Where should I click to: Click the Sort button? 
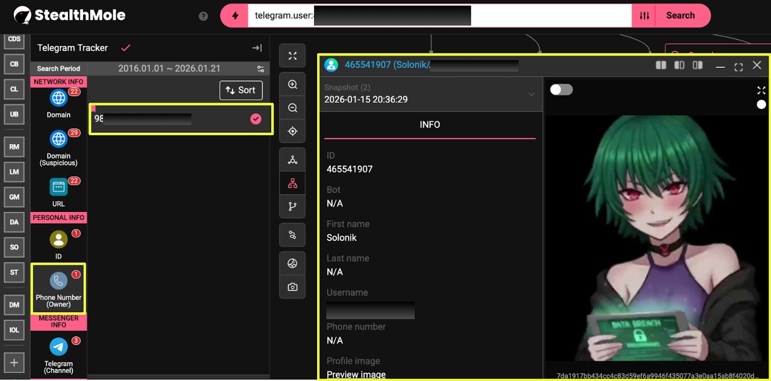(241, 90)
